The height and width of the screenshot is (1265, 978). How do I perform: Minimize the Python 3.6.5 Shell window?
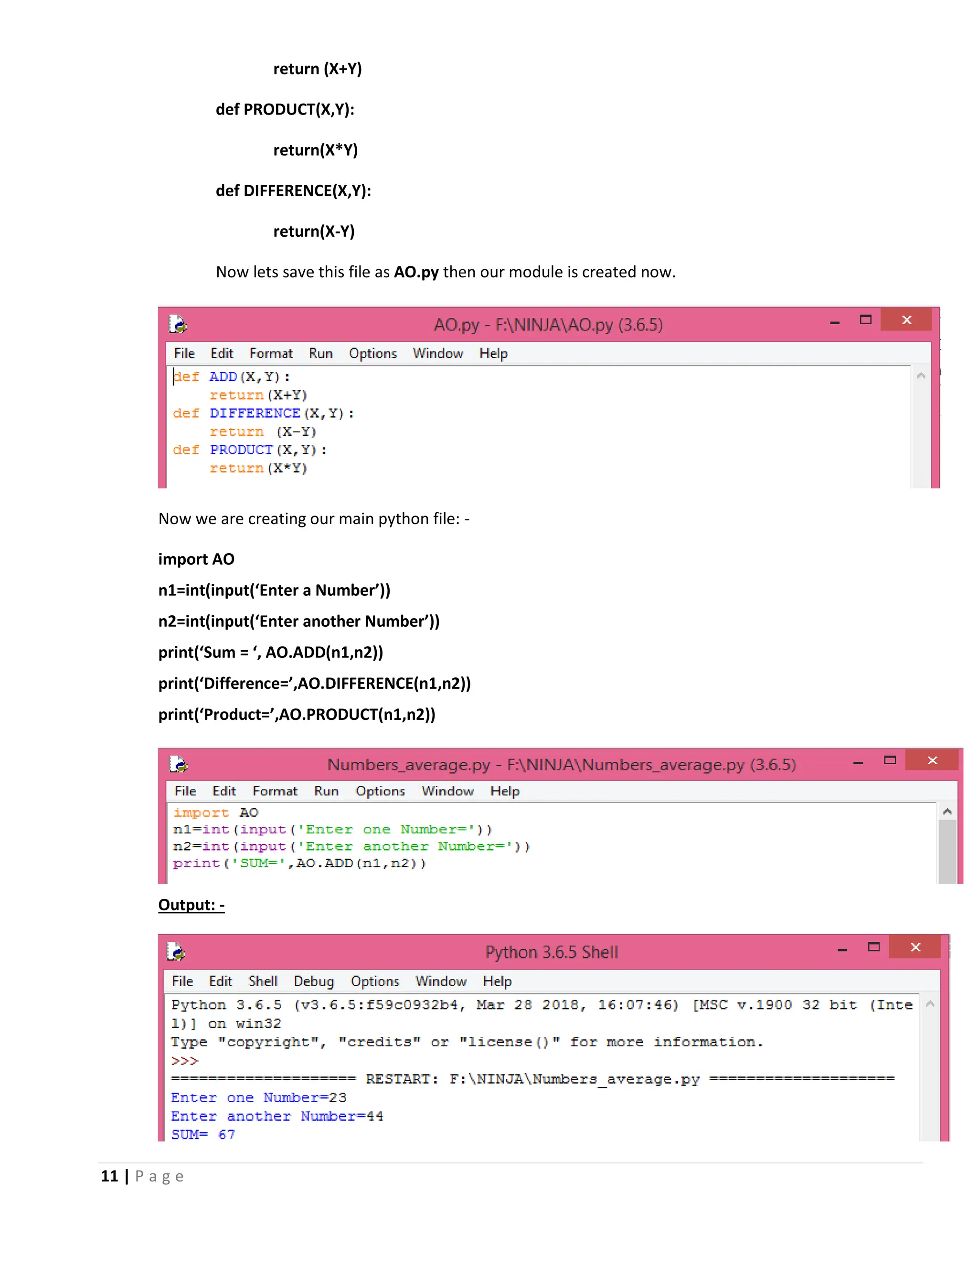pyautogui.click(x=842, y=950)
